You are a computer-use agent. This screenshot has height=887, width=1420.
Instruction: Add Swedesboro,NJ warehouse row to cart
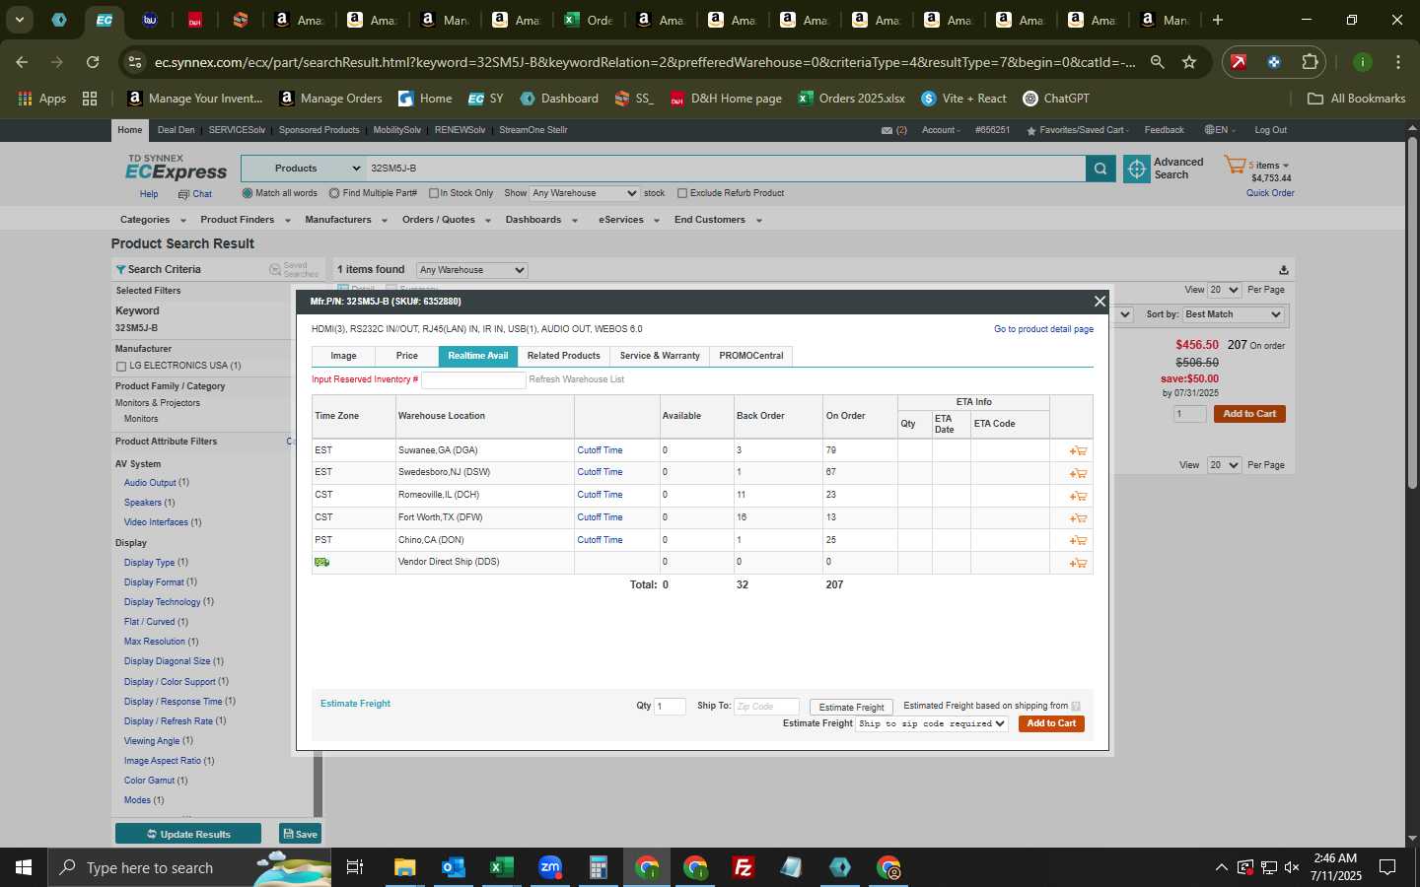1078,473
